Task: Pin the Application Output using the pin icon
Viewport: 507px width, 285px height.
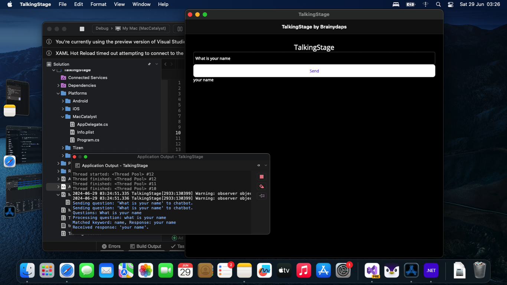Action: click(262, 196)
